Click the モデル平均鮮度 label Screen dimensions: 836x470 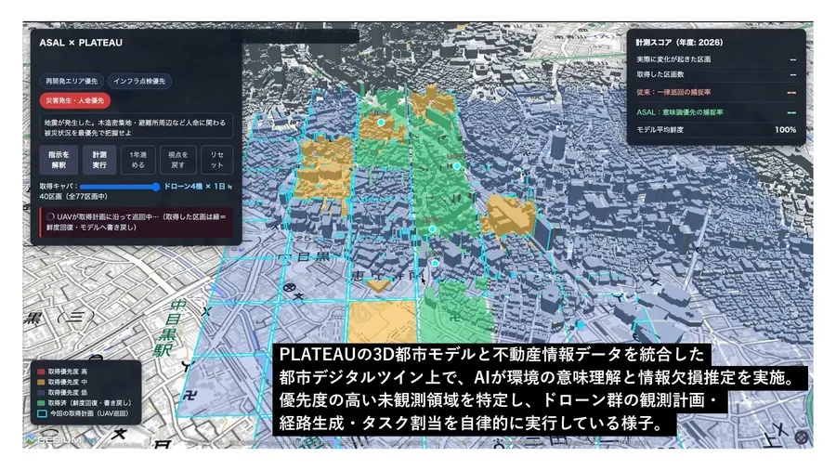(660, 130)
